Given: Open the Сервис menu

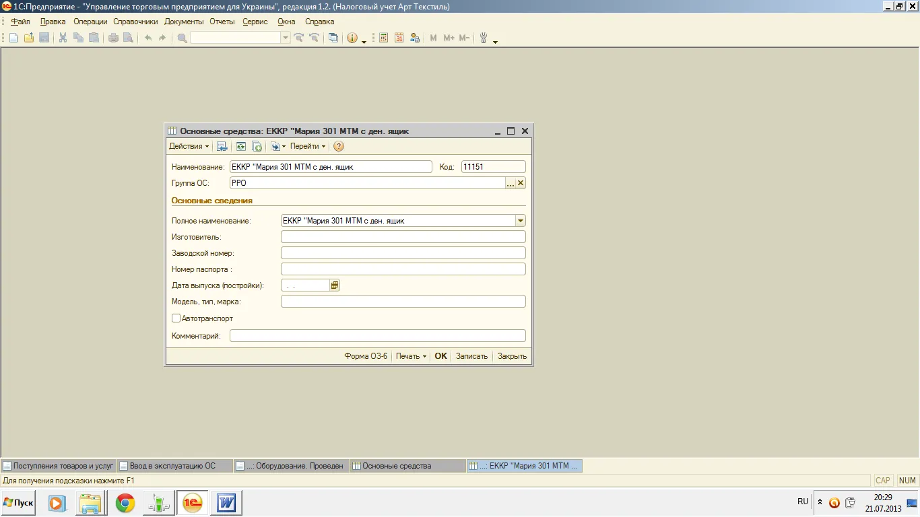Looking at the screenshot, I should [255, 22].
